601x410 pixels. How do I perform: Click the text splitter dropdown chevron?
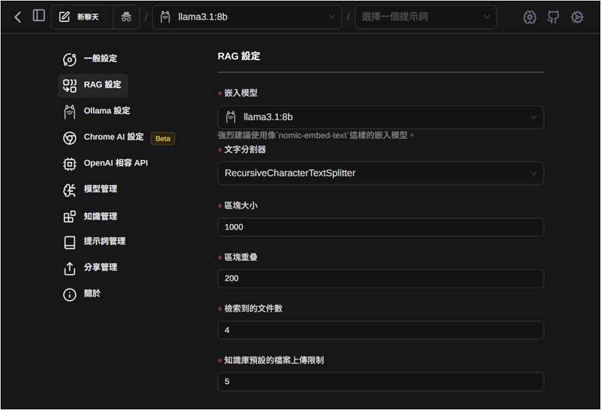(533, 174)
